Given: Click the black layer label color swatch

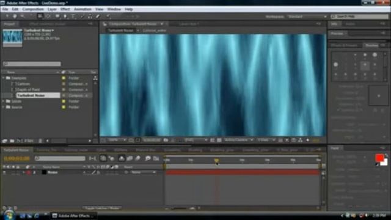Looking at the screenshot, I should pyautogui.click(x=44, y=172).
